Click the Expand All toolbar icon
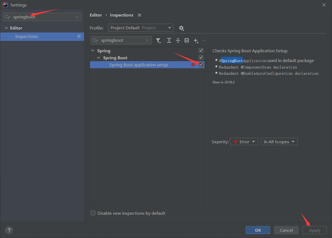The height and width of the screenshot is (238, 332). pyautogui.click(x=169, y=40)
